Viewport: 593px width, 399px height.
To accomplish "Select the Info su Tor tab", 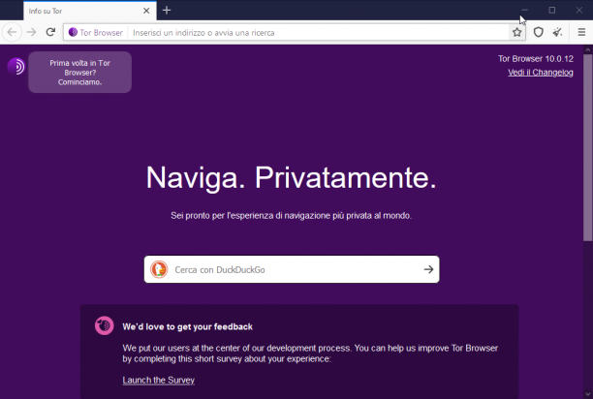I will coord(90,11).
